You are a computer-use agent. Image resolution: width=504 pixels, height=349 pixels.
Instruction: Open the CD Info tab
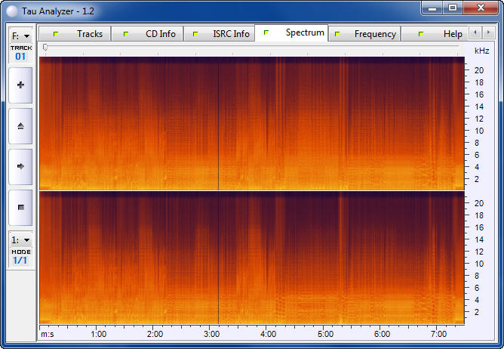[x=152, y=34]
